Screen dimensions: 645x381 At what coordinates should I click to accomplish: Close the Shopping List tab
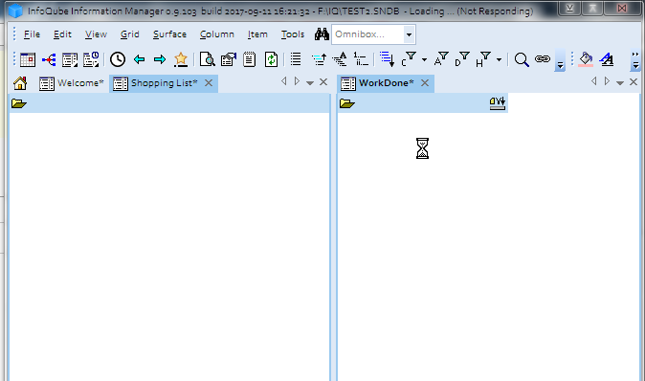pos(209,83)
